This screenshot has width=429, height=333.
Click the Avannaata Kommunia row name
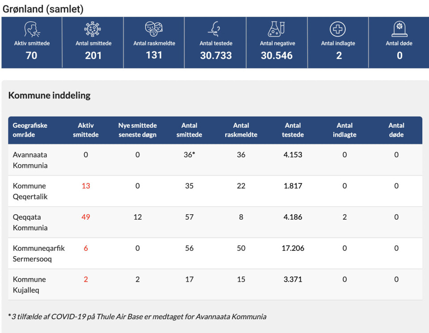coord(30,160)
